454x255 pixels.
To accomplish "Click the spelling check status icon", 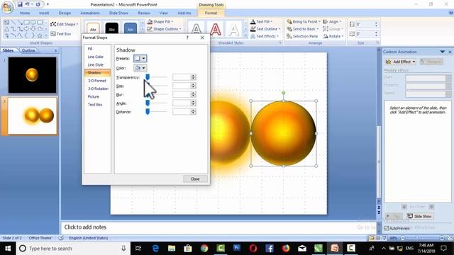I will 61,238.
